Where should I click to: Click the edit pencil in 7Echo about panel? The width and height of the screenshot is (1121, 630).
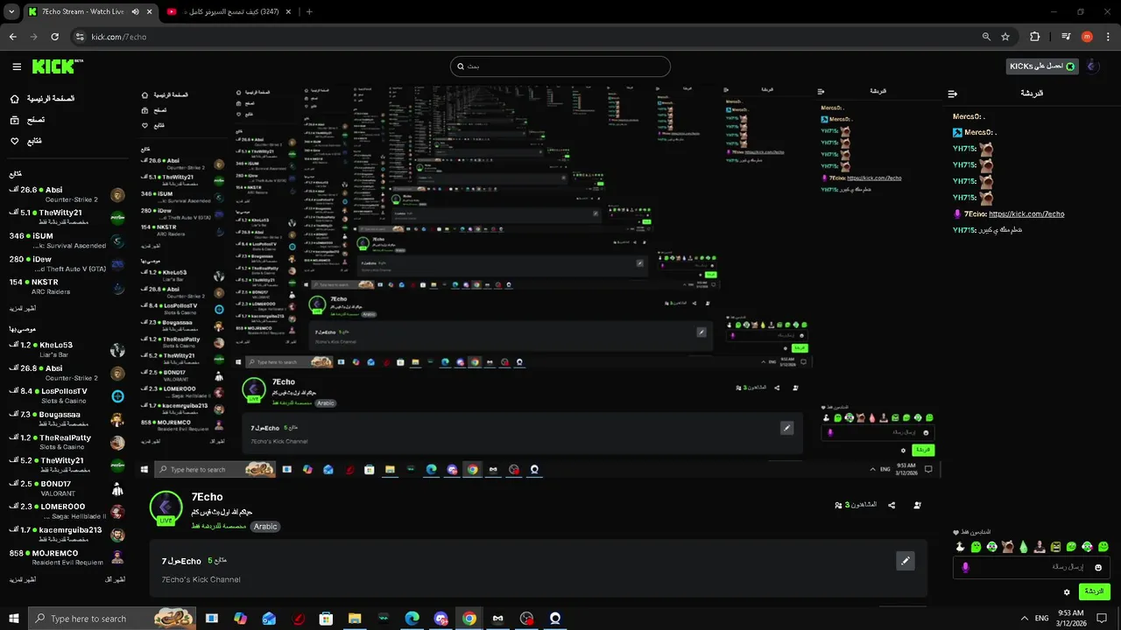[906, 561]
